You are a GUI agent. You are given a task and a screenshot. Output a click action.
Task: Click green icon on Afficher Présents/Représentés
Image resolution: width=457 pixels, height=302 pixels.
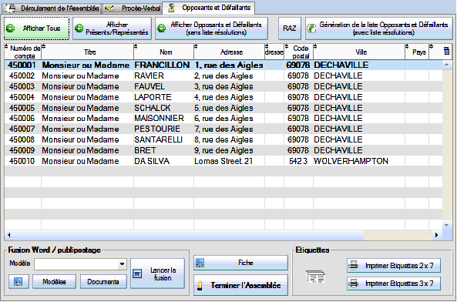(x=79, y=29)
